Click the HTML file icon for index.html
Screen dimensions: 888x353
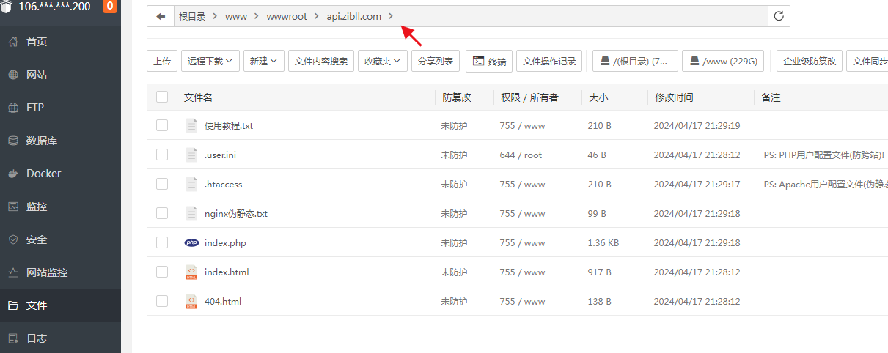tap(191, 272)
